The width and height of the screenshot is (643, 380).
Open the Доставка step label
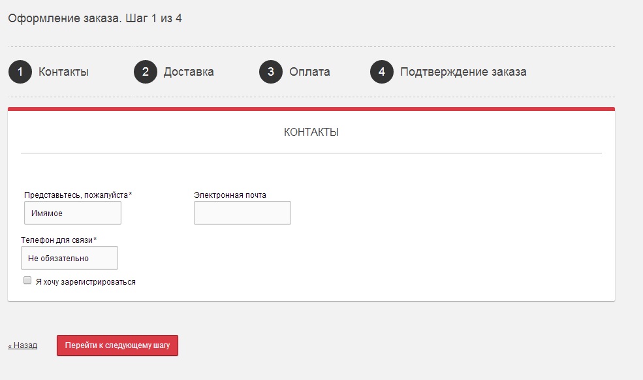click(x=189, y=72)
